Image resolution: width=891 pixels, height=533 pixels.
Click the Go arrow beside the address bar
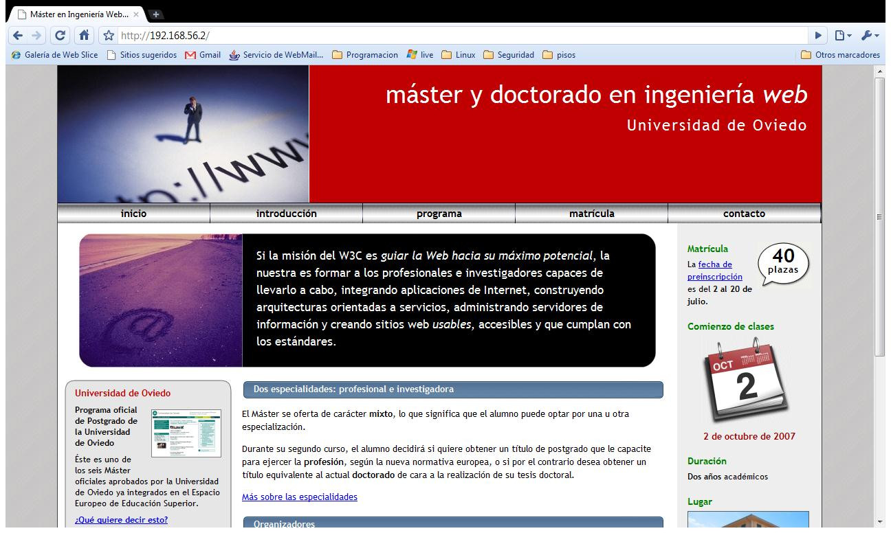(818, 35)
